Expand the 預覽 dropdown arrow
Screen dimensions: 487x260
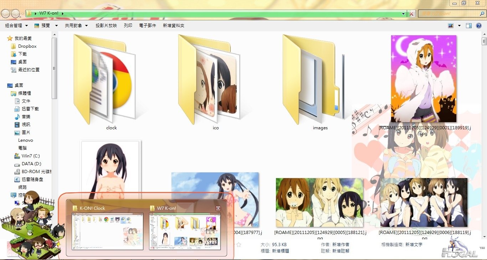coord(56,26)
